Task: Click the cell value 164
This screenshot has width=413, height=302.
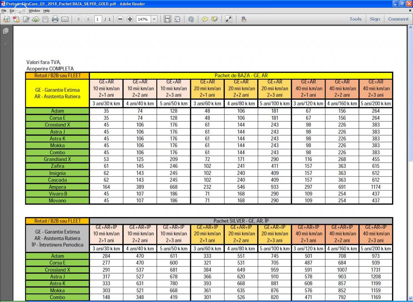Action: click(x=106, y=187)
